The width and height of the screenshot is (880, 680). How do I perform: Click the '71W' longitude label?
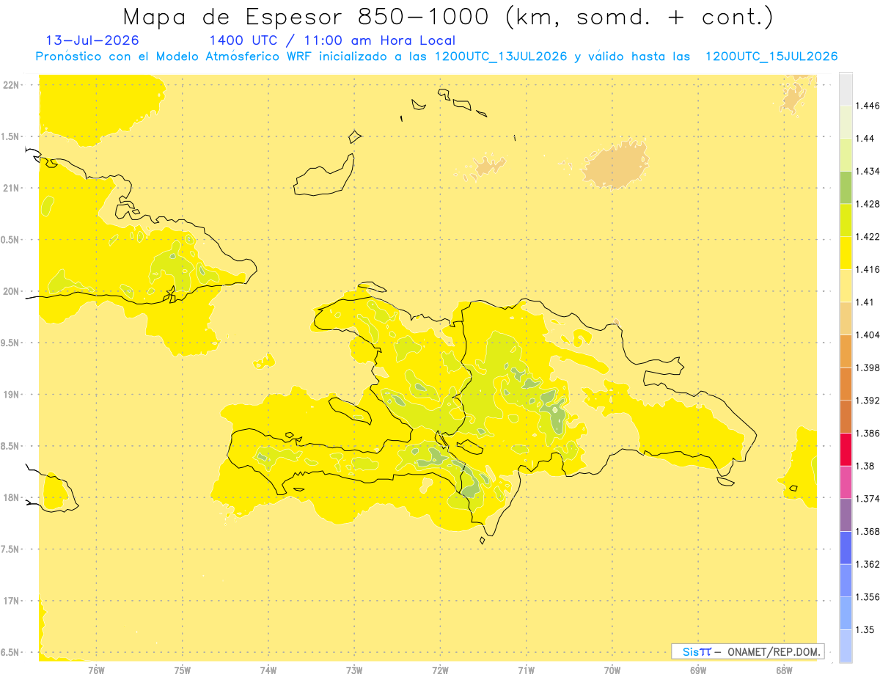tap(526, 670)
